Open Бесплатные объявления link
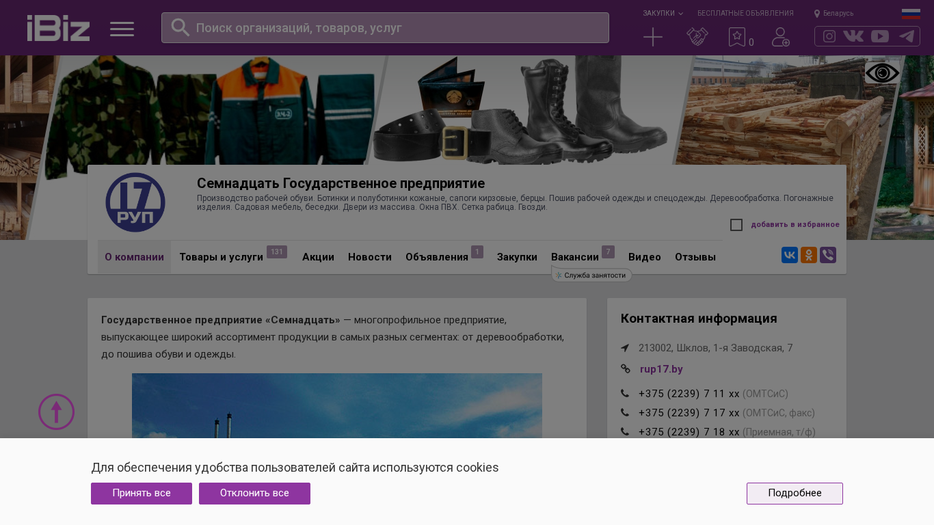Screen dimensions: 934x525 [x=745, y=13]
